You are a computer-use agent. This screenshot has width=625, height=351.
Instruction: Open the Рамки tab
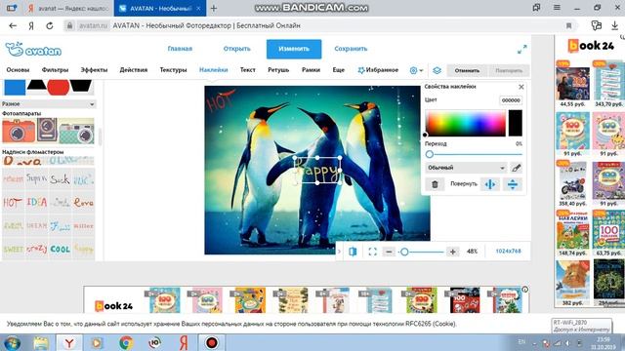pyautogui.click(x=311, y=70)
